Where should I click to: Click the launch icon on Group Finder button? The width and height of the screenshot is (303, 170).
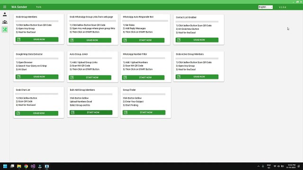[125, 112]
